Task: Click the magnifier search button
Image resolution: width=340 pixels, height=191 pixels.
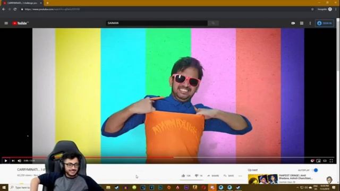Action: click(x=213, y=23)
